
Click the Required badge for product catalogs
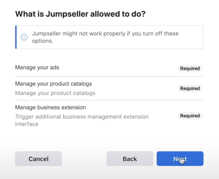click(190, 88)
